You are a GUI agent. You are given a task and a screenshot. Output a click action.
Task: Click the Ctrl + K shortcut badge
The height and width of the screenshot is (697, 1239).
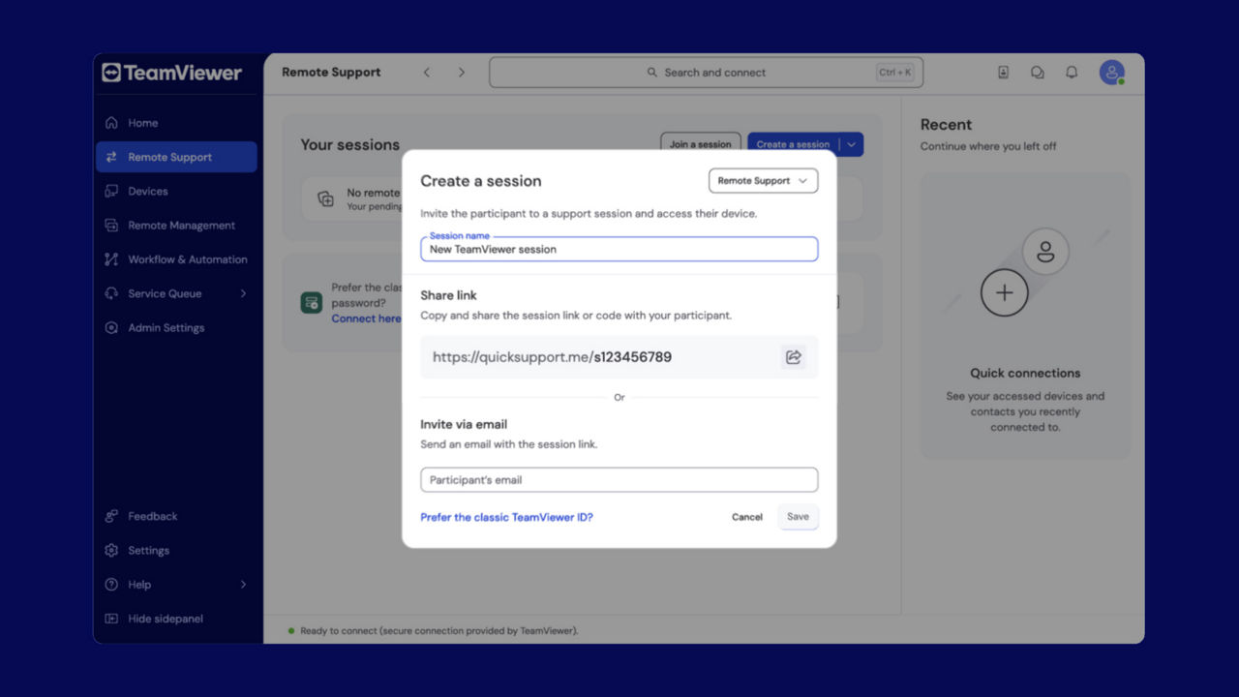894,73
